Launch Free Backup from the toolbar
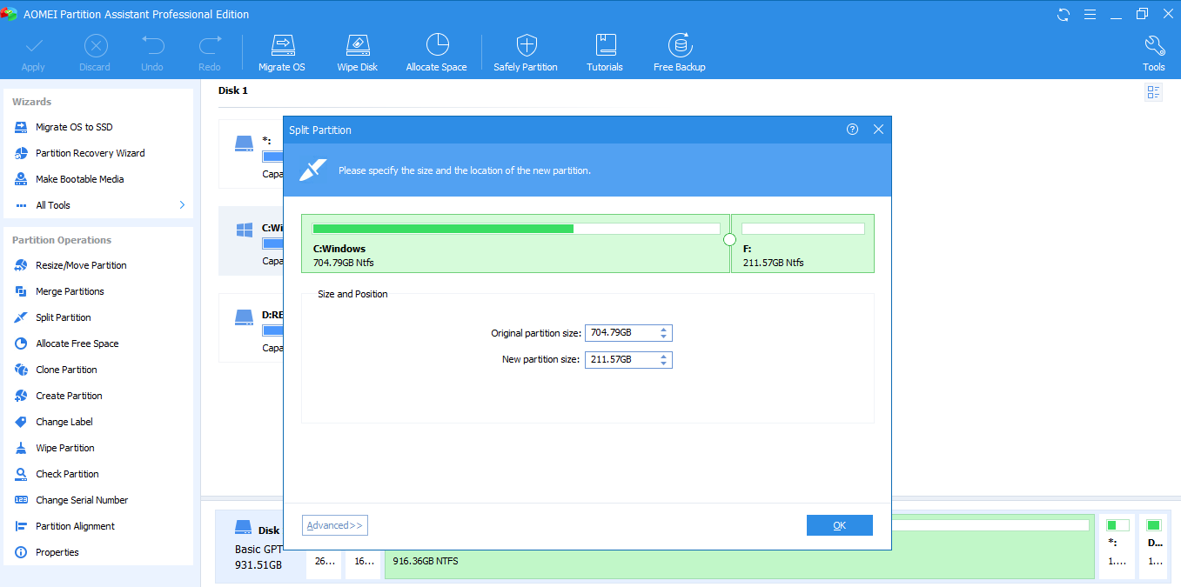Viewport: 1181px width, 587px height. click(679, 52)
